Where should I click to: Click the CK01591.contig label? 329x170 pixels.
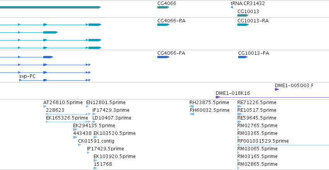pos(96,141)
